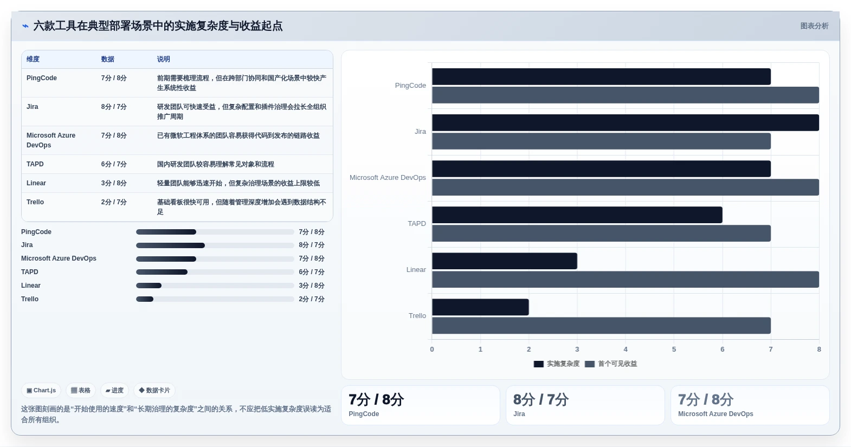Screen dimensions: 851x447
Task: Click the 2分 / 7分 value in the Trello table row
Action: click(x=114, y=202)
